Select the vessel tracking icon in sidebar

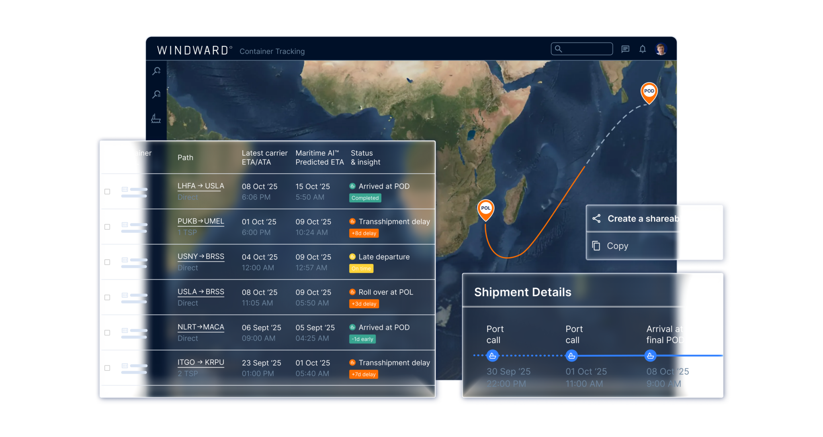pos(156,118)
